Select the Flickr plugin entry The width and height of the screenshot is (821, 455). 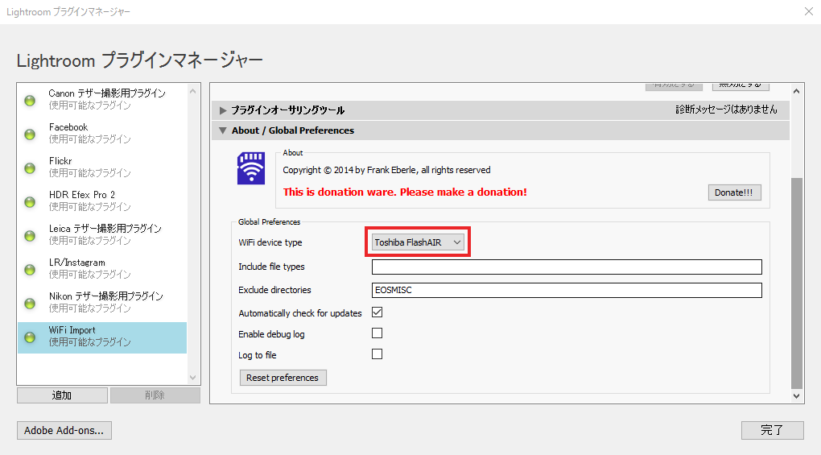point(102,167)
